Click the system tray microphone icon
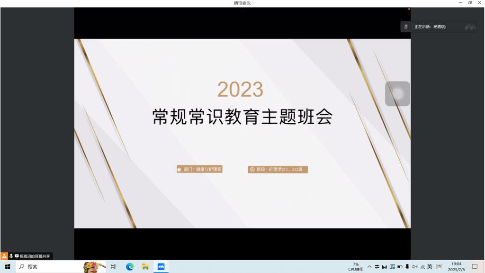485x273 pixels. click(407, 267)
